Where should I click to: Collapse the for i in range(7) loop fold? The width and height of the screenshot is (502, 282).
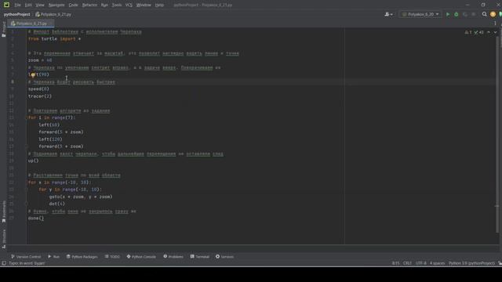click(27, 117)
